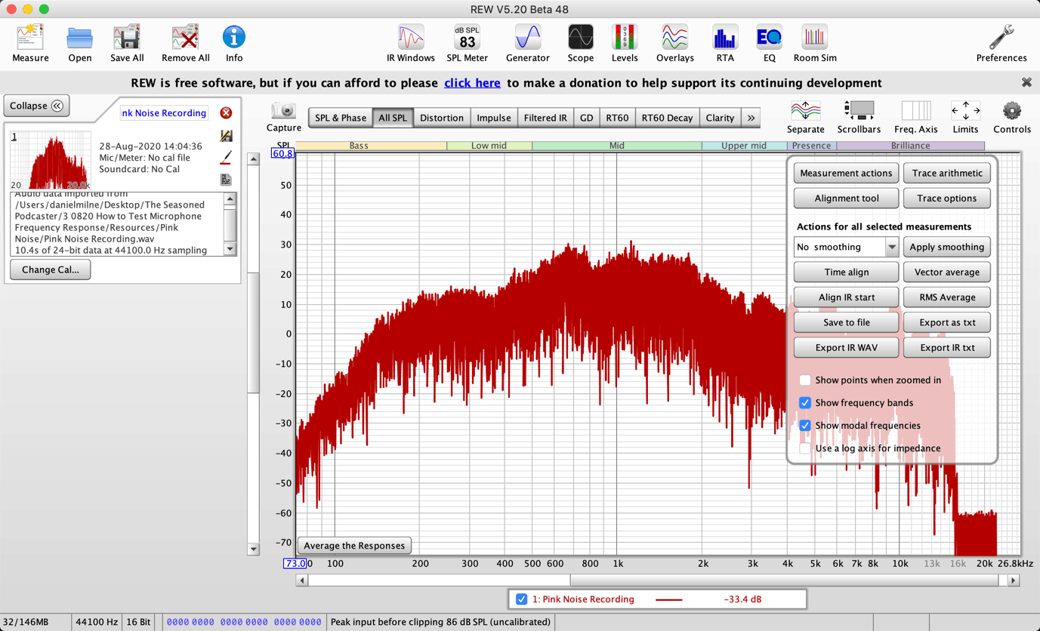Open the Room Sim tool
The height and width of the screenshot is (631, 1040).
point(814,38)
